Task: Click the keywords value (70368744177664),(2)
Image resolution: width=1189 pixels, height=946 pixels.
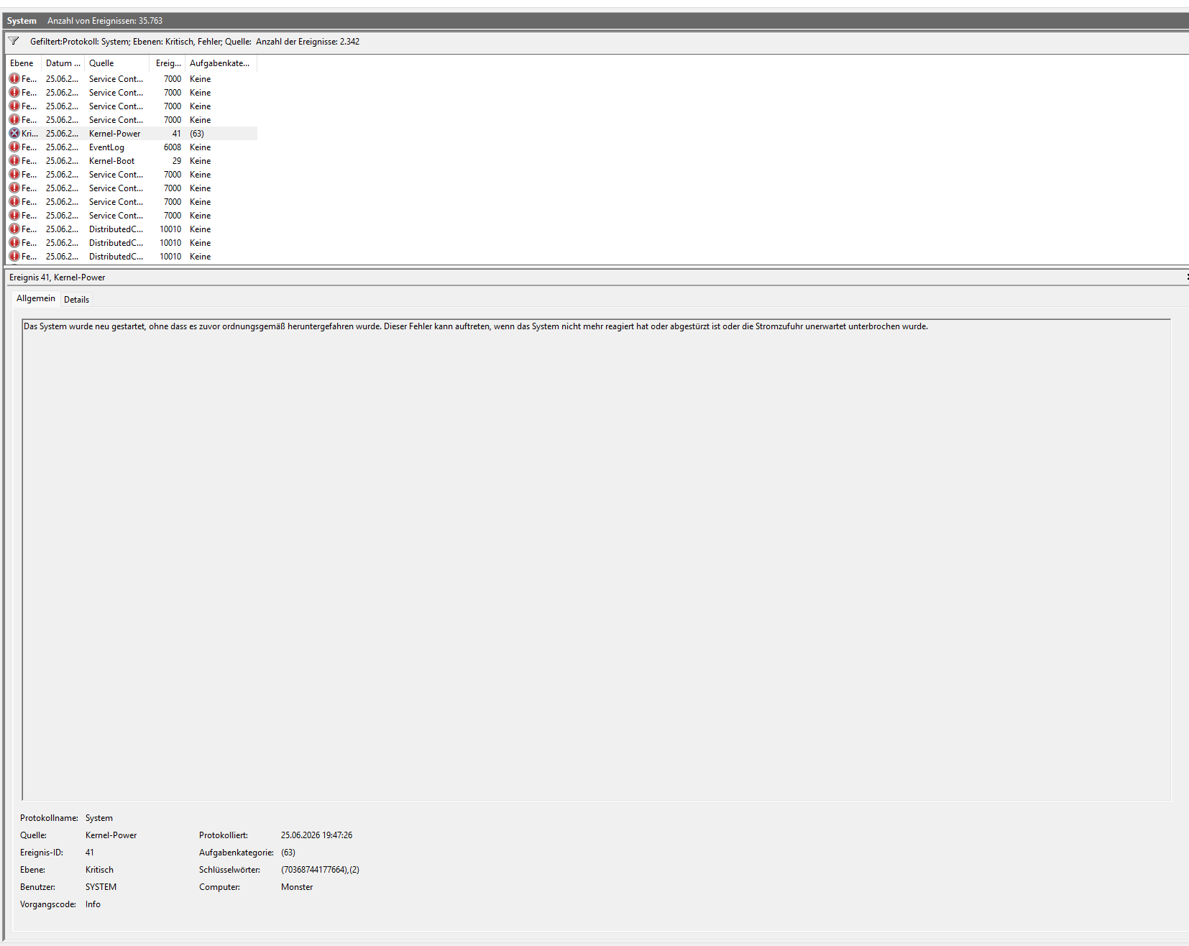Action: click(320, 870)
